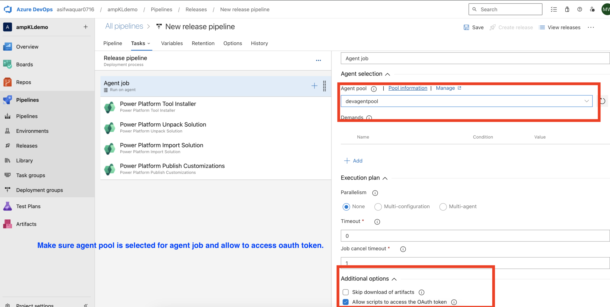Add new item with plus beside ampKLdemo
Image resolution: width=610 pixels, height=307 pixels.
pyautogui.click(x=85, y=27)
